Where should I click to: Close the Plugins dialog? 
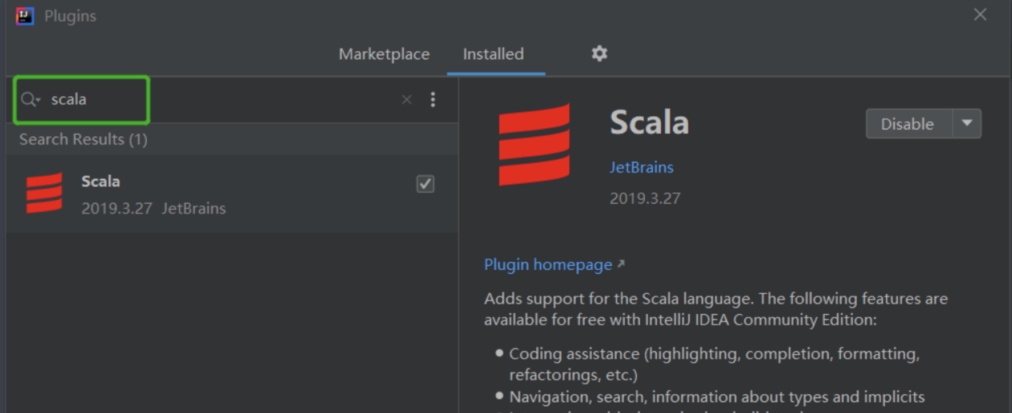pyautogui.click(x=980, y=15)
